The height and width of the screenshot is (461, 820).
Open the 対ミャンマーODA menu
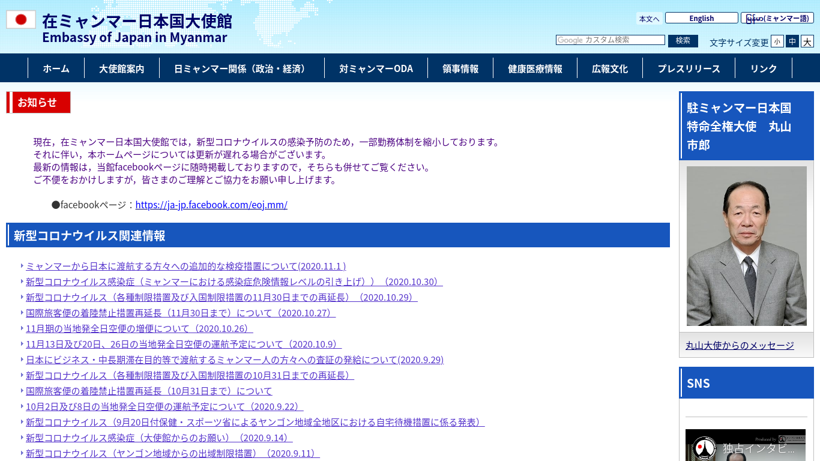tap(376, 68)
